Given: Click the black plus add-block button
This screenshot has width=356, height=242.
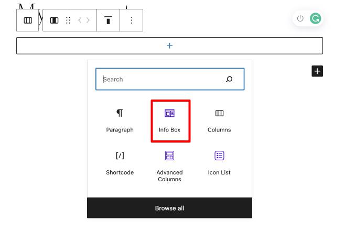Looking at the screenshot, I should pos(317,71).
